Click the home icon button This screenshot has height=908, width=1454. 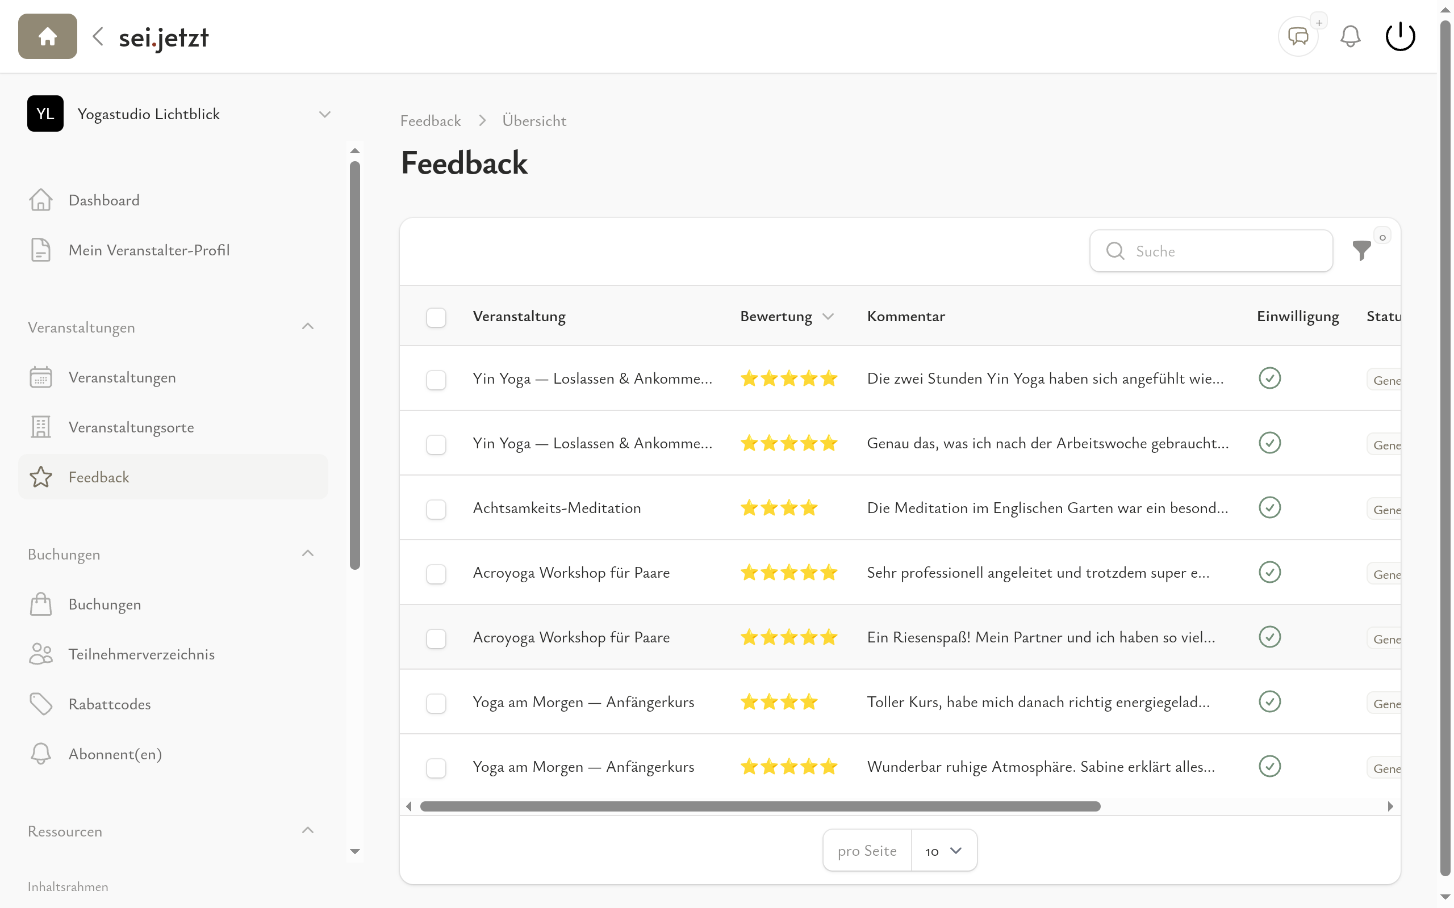pyautogui.click(x=48, y=37)
